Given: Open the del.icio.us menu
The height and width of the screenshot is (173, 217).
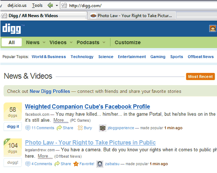Looking at the screenshot, I should pos(17,6).
